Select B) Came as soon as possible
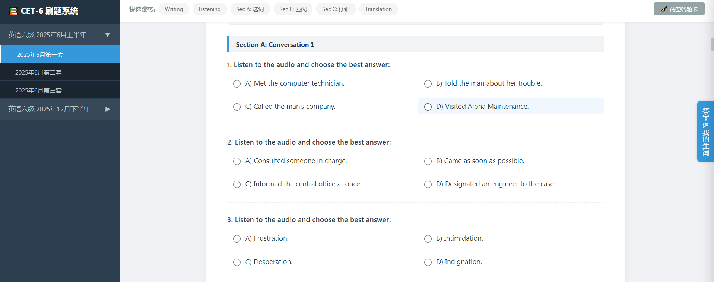The width and height of the screenshot is (714, 282). tap(428, 161)
